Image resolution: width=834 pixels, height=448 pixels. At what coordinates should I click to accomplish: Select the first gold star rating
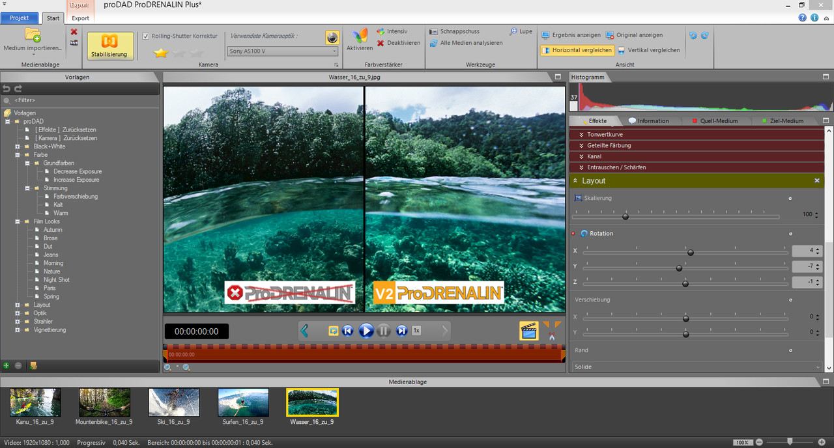coord(161,53)
